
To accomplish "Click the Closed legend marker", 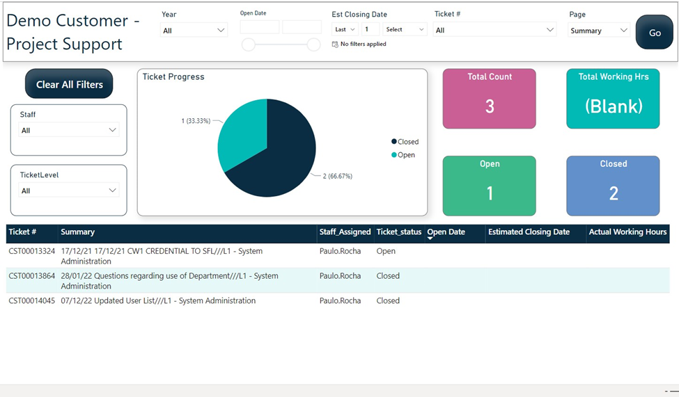I will [394, 141].
